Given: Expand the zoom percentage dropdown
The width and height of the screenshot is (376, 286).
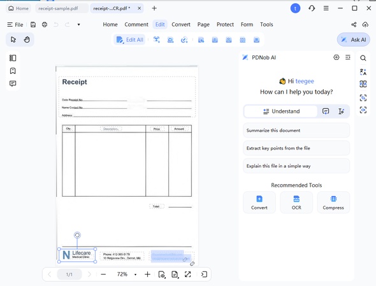Looking at the screenshot, I should [136, 275].
